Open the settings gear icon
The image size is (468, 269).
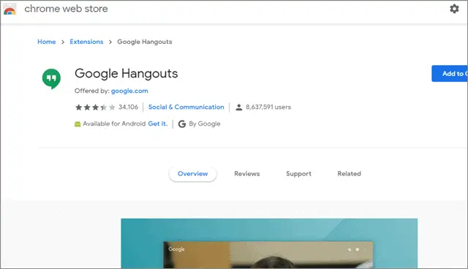coord(454,9)
